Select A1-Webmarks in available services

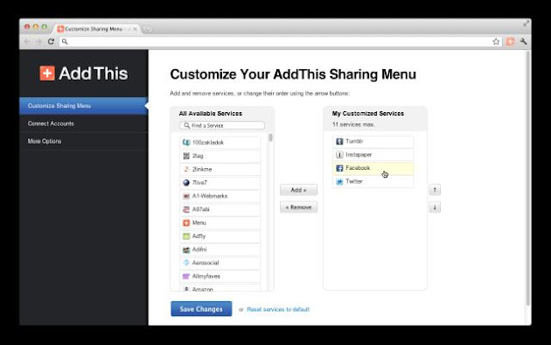(220, 196)
